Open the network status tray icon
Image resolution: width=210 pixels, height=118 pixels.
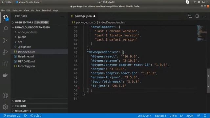[x=195, y=2]
